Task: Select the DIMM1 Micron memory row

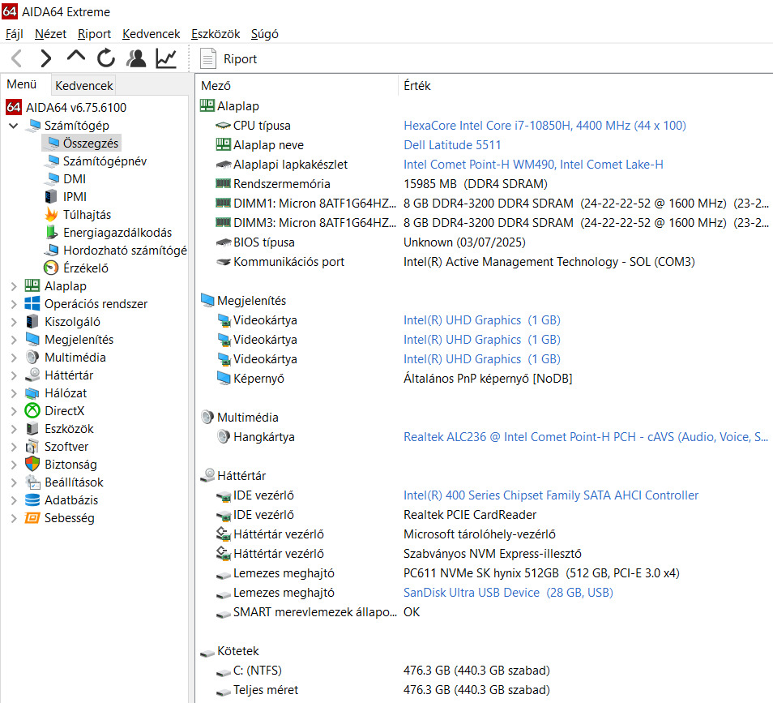Action: coord(485,204)
